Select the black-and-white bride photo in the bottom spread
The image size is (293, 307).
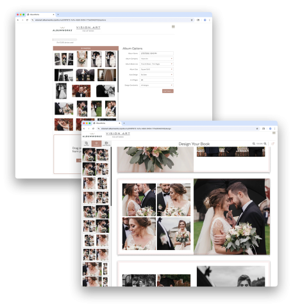tap(231, 276)
